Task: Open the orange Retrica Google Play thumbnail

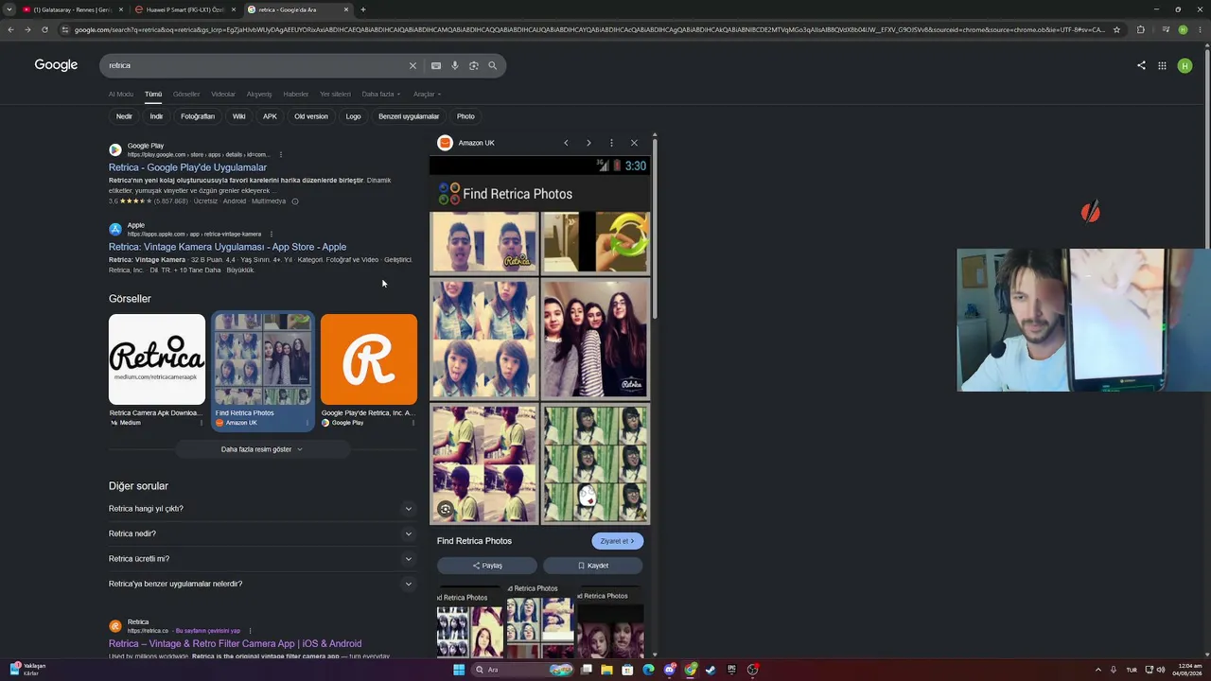Action: tap(369, 359)
